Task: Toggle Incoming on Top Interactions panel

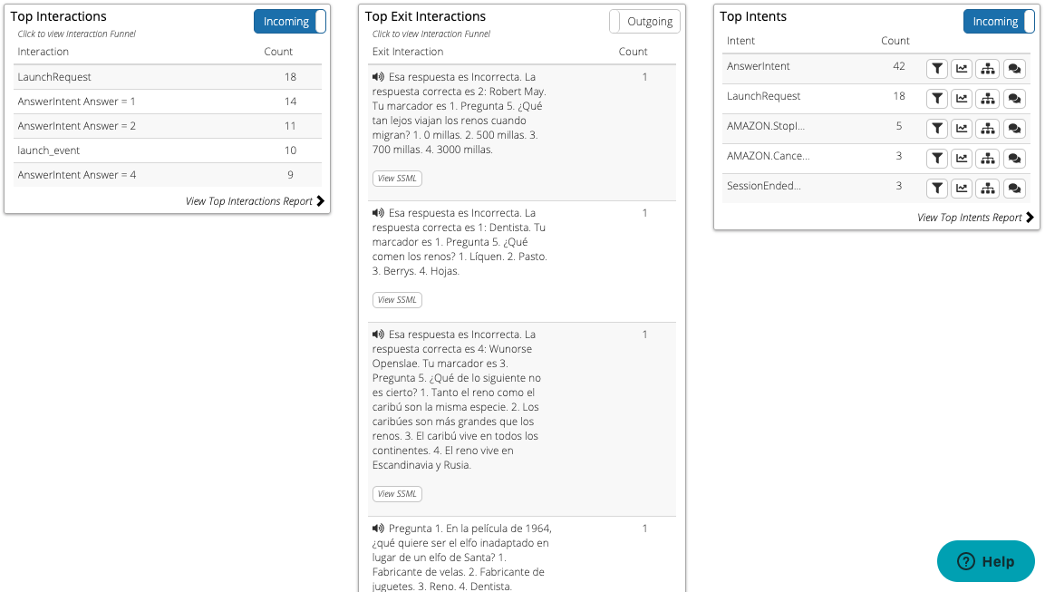Action: point(289,21)
